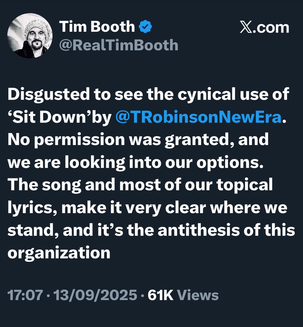Click the X logo in the corner
The image size is (303, 327).
pyautogui.click(x=246, y=27)
